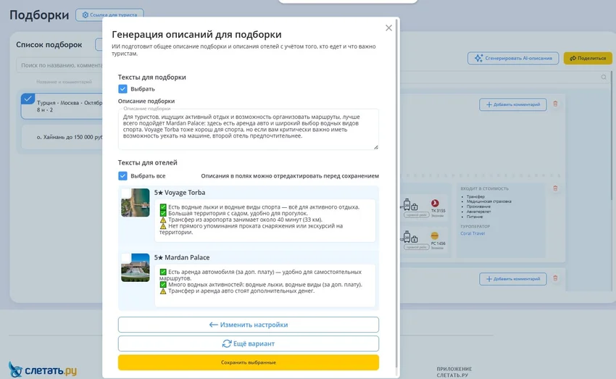This screenshot has height=379, width=616.
Task: Click the share arrow icon in Поделиться
Action: 573,58
